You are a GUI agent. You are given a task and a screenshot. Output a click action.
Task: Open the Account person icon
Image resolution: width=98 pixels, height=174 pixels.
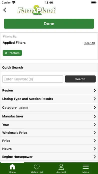[61, 167]
